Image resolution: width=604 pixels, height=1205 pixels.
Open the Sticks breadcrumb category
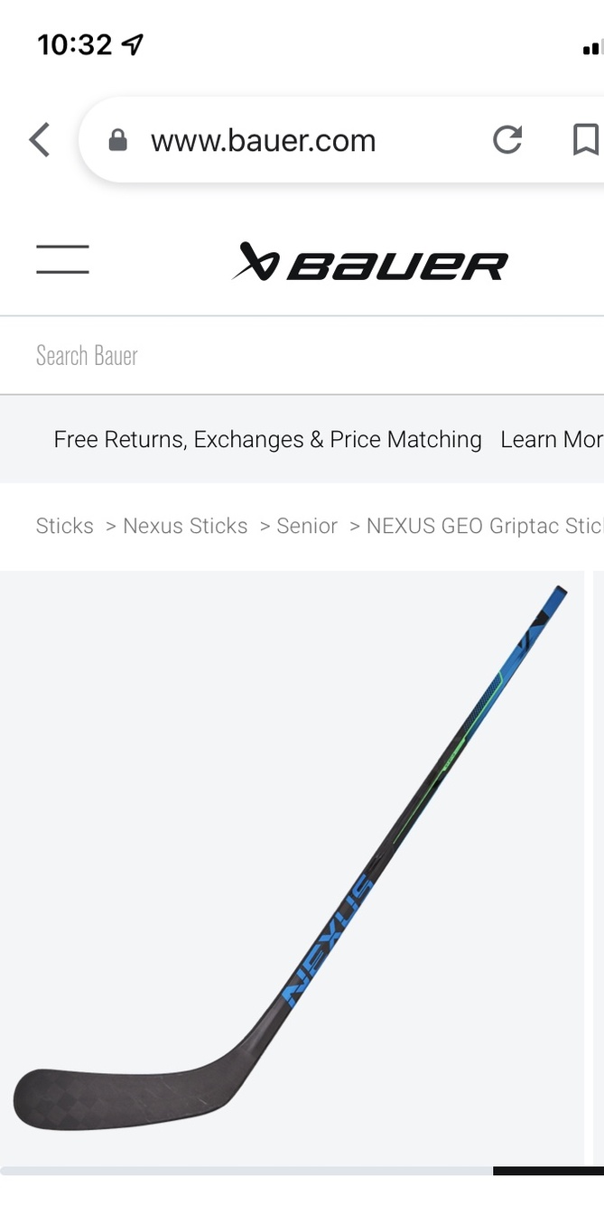pos(64,526)
